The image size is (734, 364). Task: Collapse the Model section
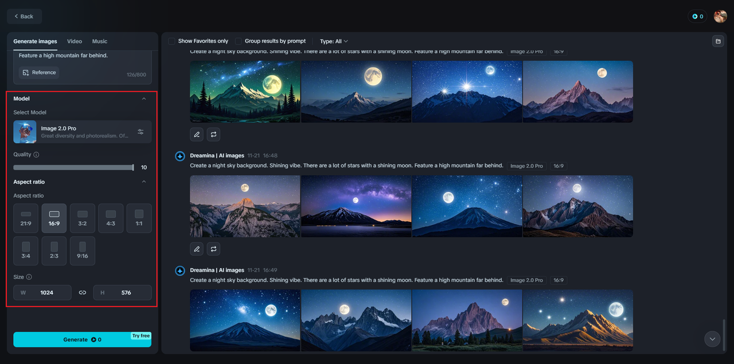(144, 99)
